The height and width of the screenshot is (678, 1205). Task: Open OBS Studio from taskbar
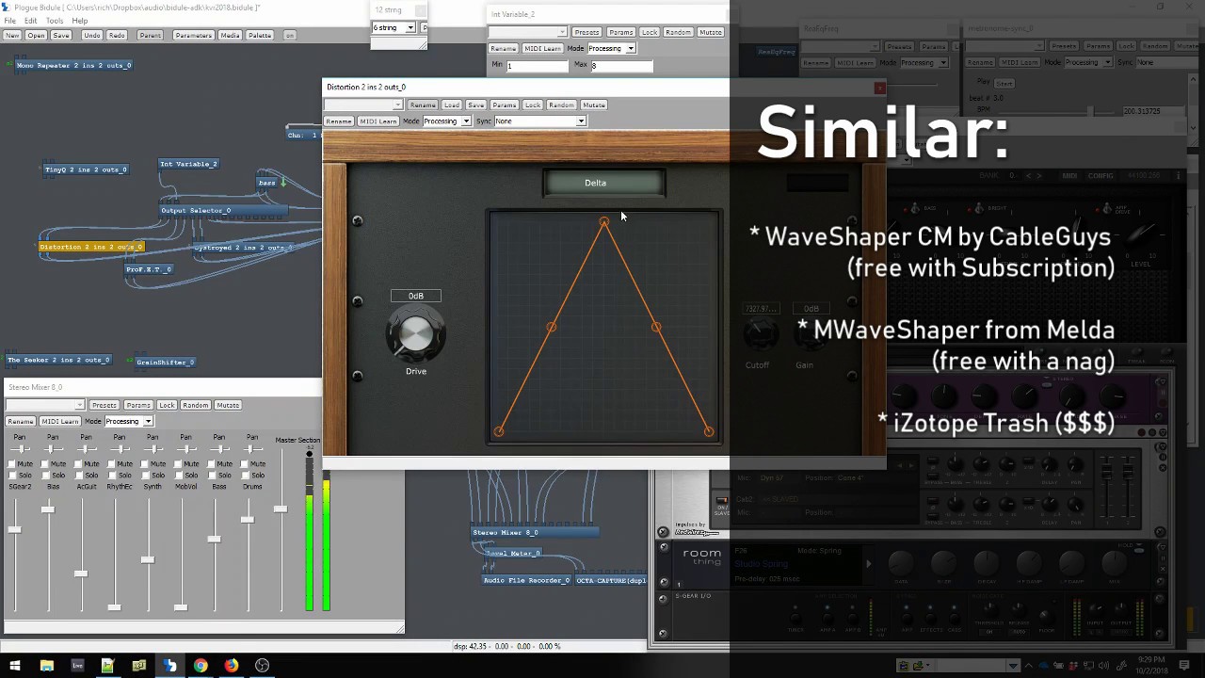pos(263,666)
